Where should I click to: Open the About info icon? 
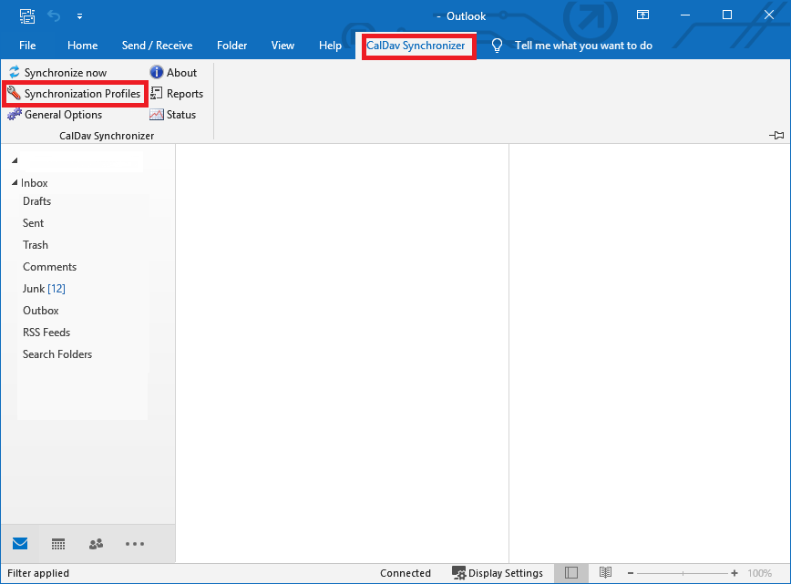click(157, 73)
